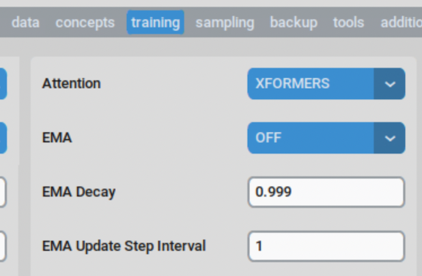Image resolution: width=422 pixels, height=276 pixels.
Task: Click the EMA label text
Action: pos(57,138)
